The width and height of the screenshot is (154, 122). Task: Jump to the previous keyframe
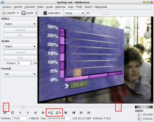pos(35,113)
